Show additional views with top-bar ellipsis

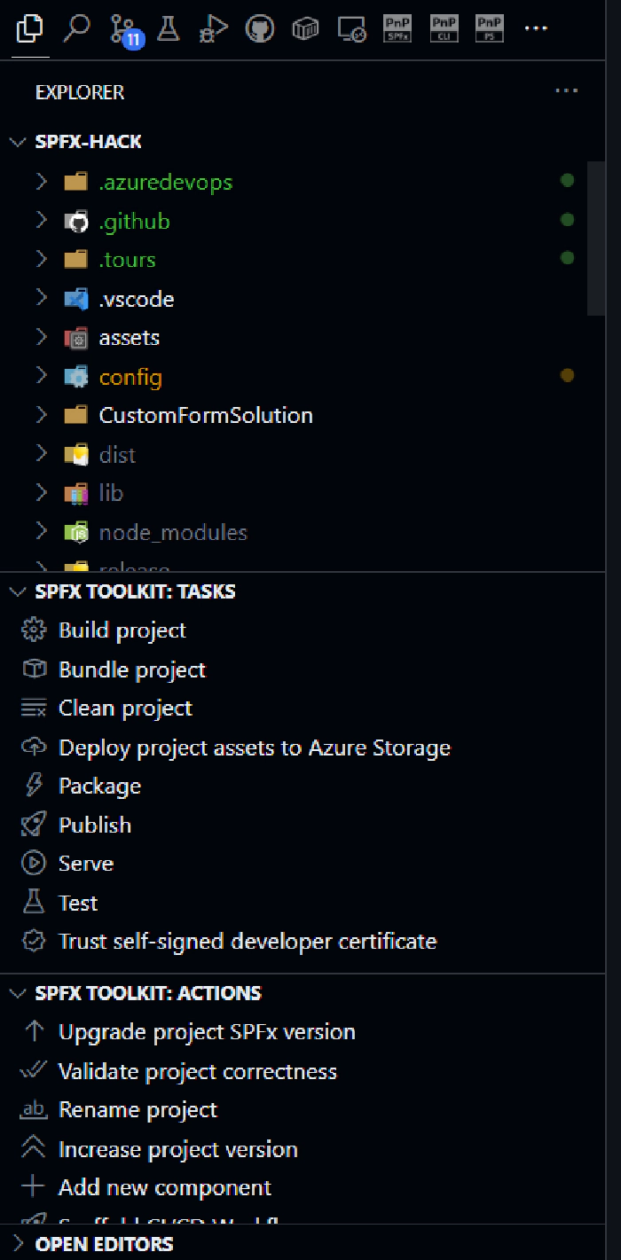click(x=536, y=29)
